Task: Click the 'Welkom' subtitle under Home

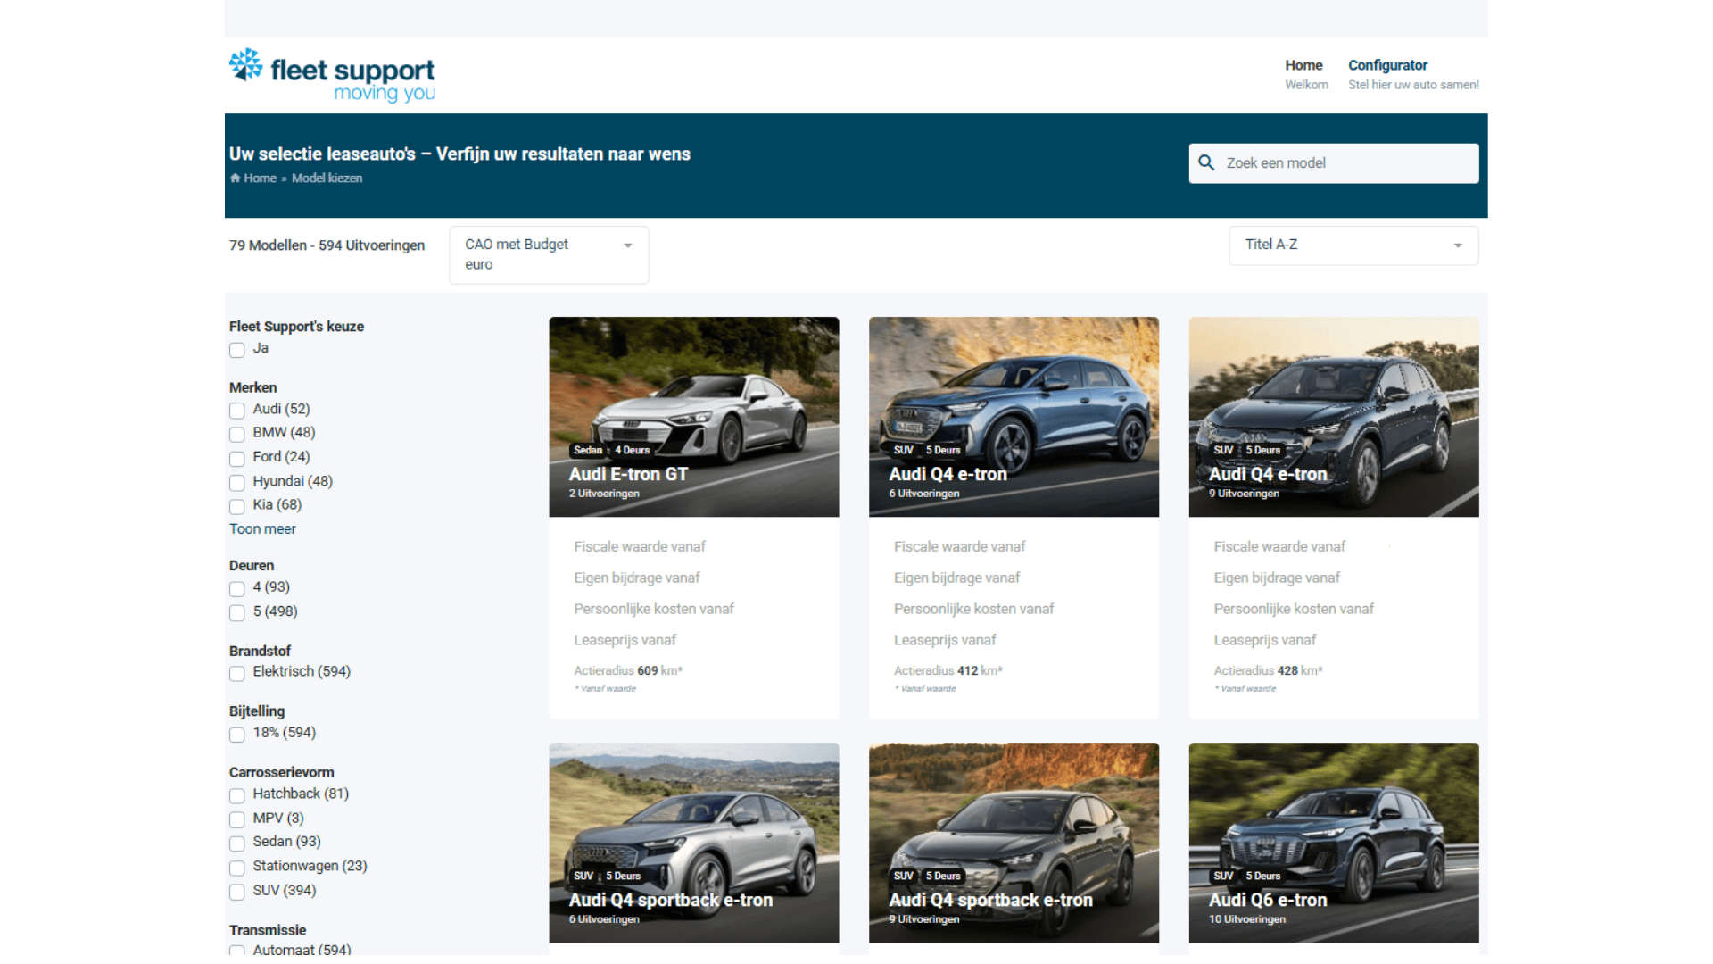Action: click(x=1306, y=85)
